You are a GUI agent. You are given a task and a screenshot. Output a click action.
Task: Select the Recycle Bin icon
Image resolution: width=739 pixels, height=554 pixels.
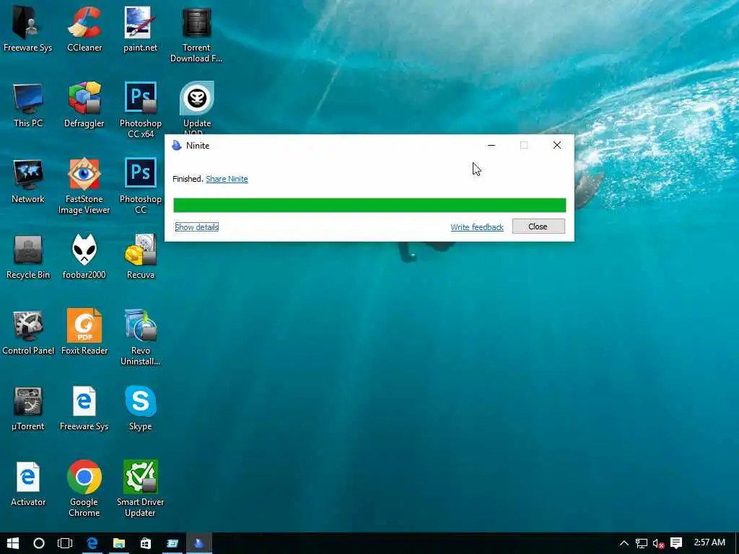(28, 257)
